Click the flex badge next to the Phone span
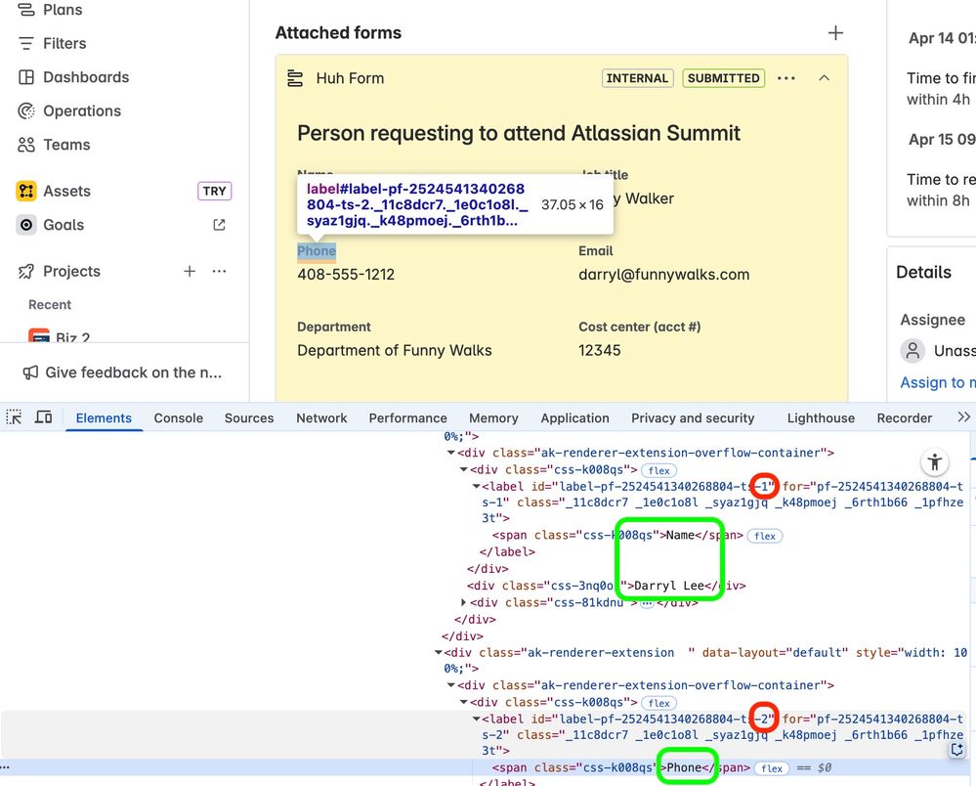 coord(771,768)
